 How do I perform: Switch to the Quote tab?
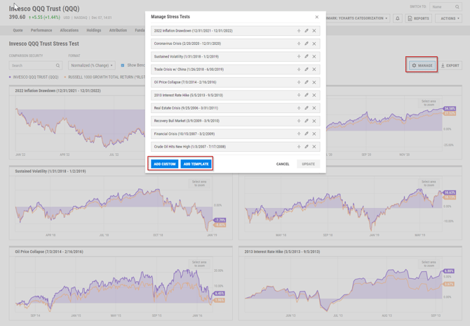18,30
